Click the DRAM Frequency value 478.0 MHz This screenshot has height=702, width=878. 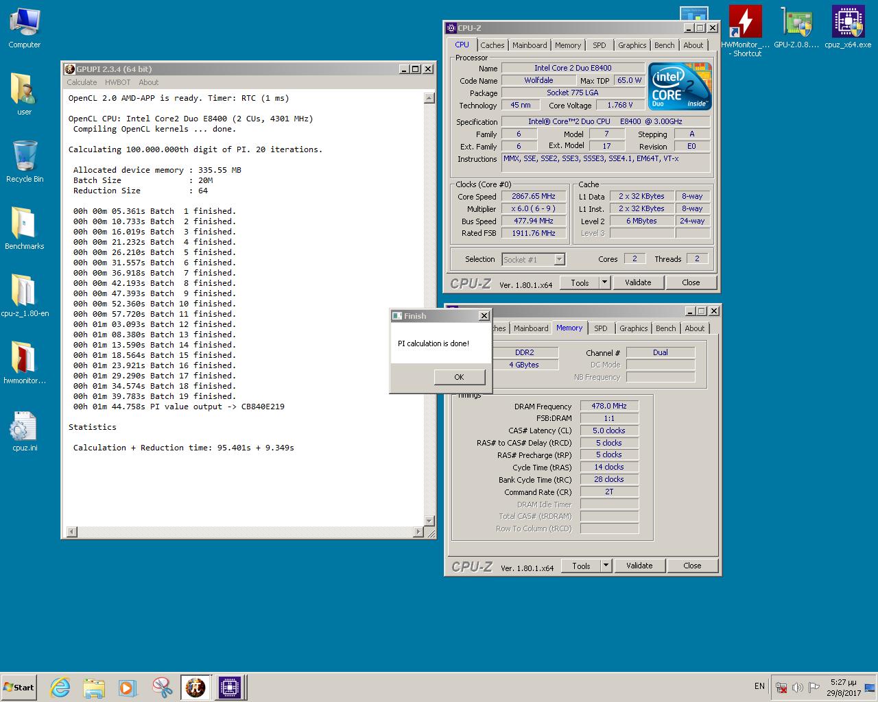pyautogui.click(x=609, y=406)
